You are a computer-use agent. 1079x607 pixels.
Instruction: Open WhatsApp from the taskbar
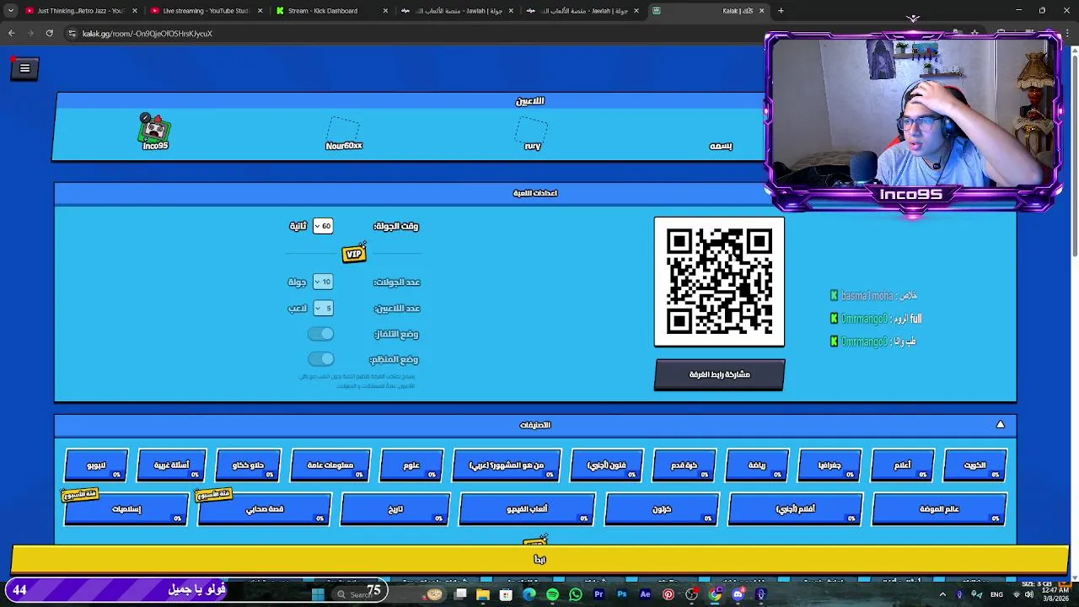pos(576,594)
